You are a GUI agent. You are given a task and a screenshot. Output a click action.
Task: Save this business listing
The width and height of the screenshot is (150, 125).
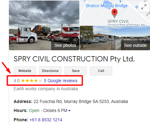pos(76,71)
